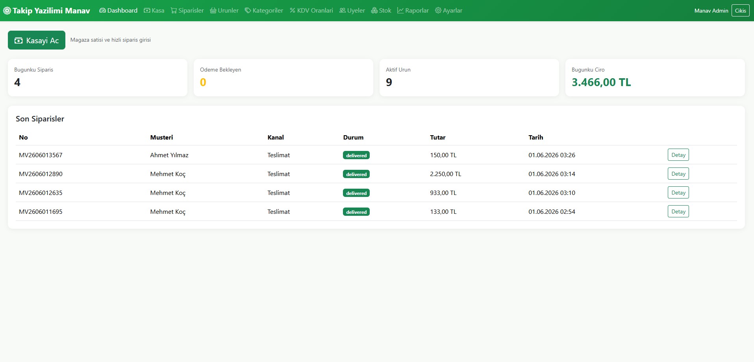Click the Tarih column header
This screenshot has height=362, width=754.
pyautogui.click(x=535, y=138)
